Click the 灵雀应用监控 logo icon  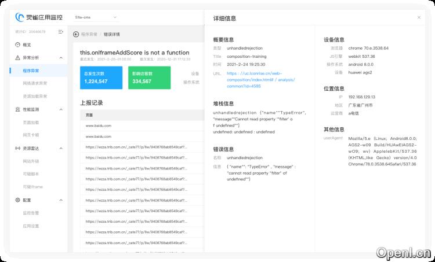(20, 19)
